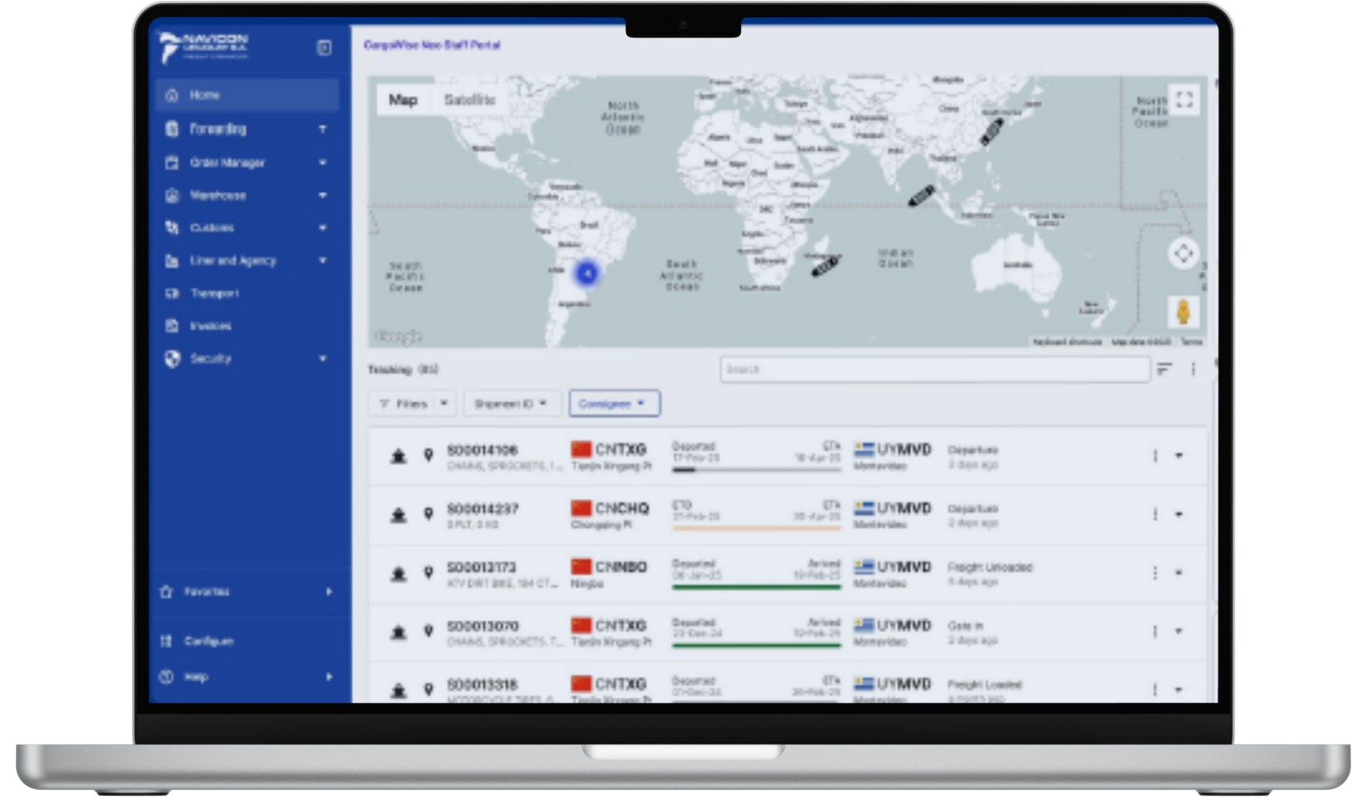This screenshot has height=804, width=1352.
Task: Expand the Favorites arrow
Action: [328, 592]
